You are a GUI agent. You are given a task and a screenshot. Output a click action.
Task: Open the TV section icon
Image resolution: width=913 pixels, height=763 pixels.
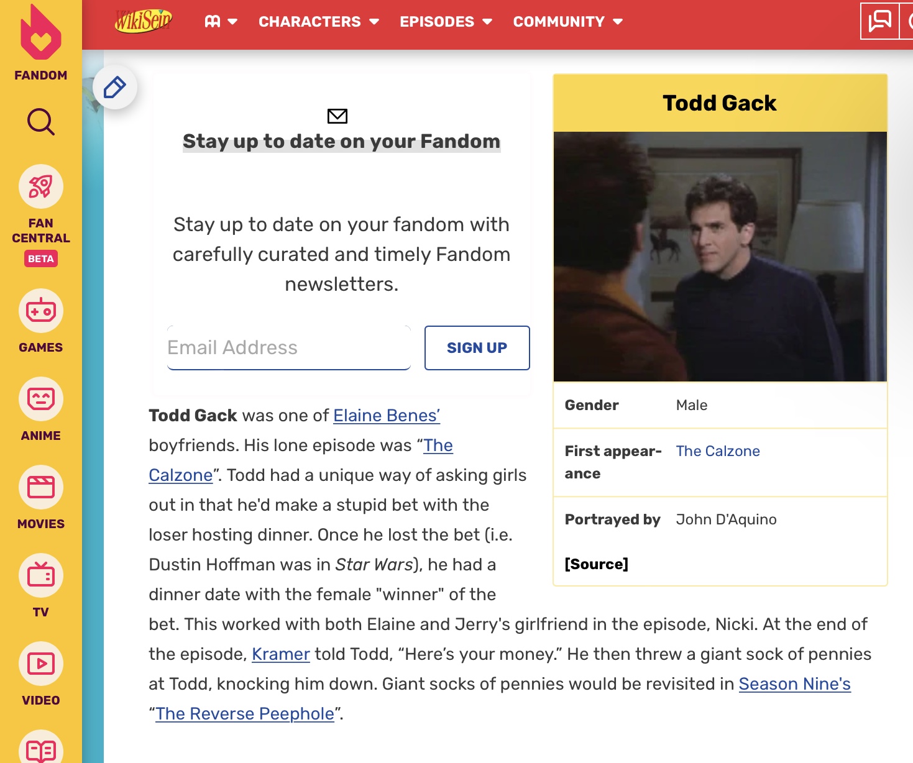41,575
